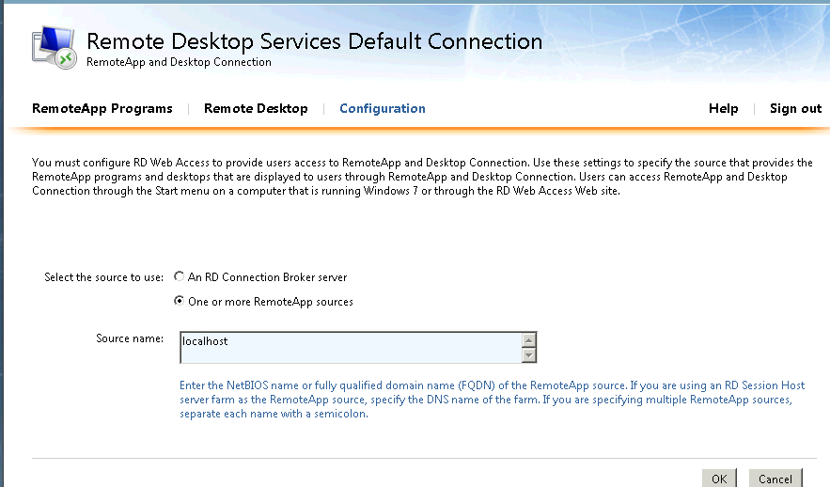This screenshot has height=487, width=830.
Task: Click the Sign out link
Action: pos(795,109)
